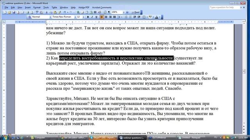
Task: Open the Border style dropdown arrow
Action: point(147,17)
